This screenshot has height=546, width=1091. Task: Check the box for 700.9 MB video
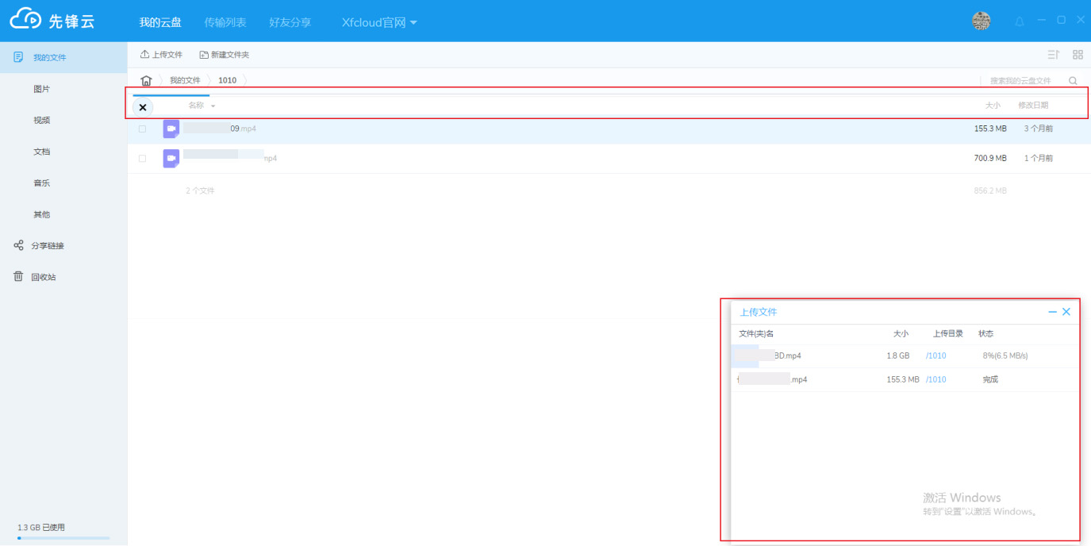click(x=143, y=159)
